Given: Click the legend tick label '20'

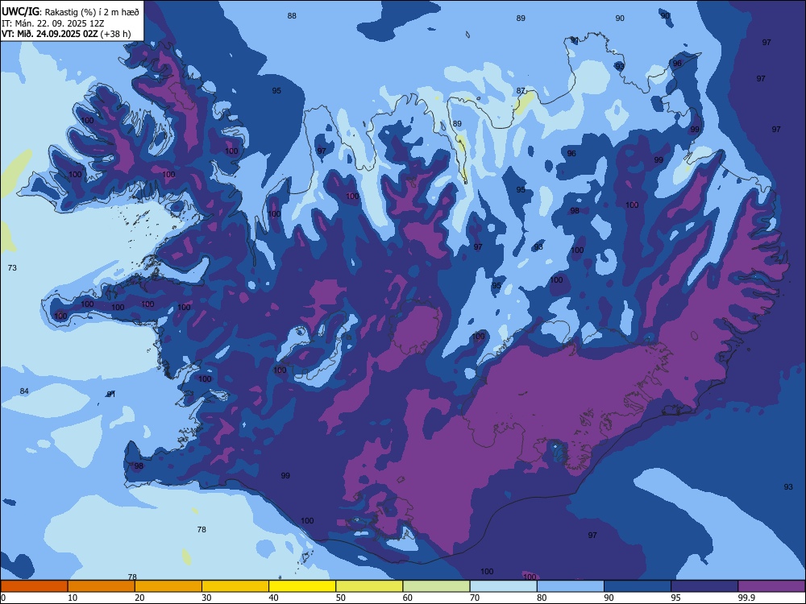Looking at the screenshot, I should click(x=139, y=598).
